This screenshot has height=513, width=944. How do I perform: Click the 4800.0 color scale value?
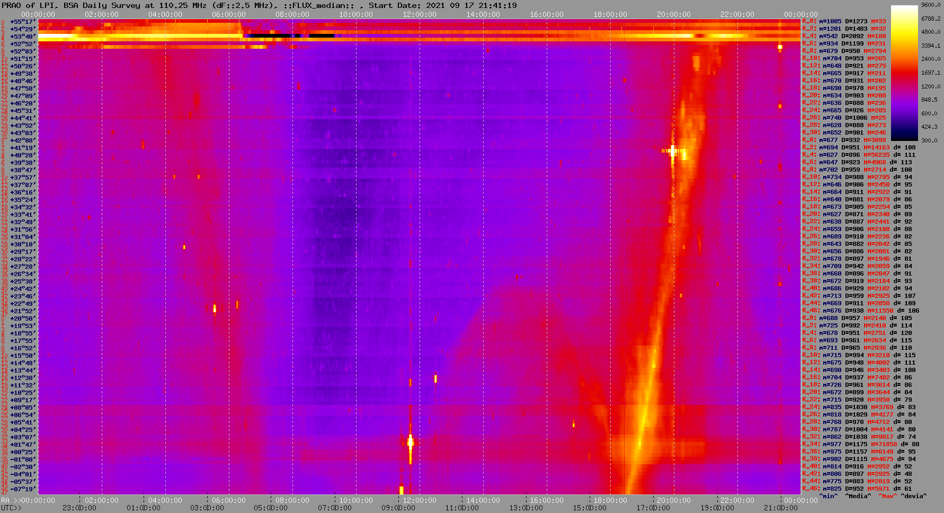point(931,32)
